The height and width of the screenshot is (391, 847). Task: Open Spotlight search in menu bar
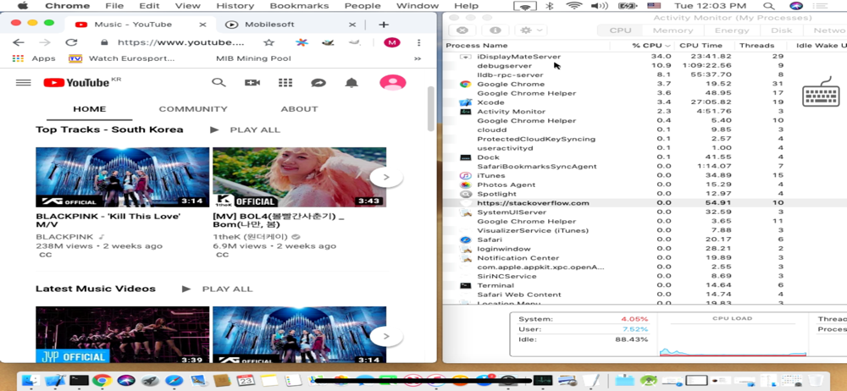point(768,6)
